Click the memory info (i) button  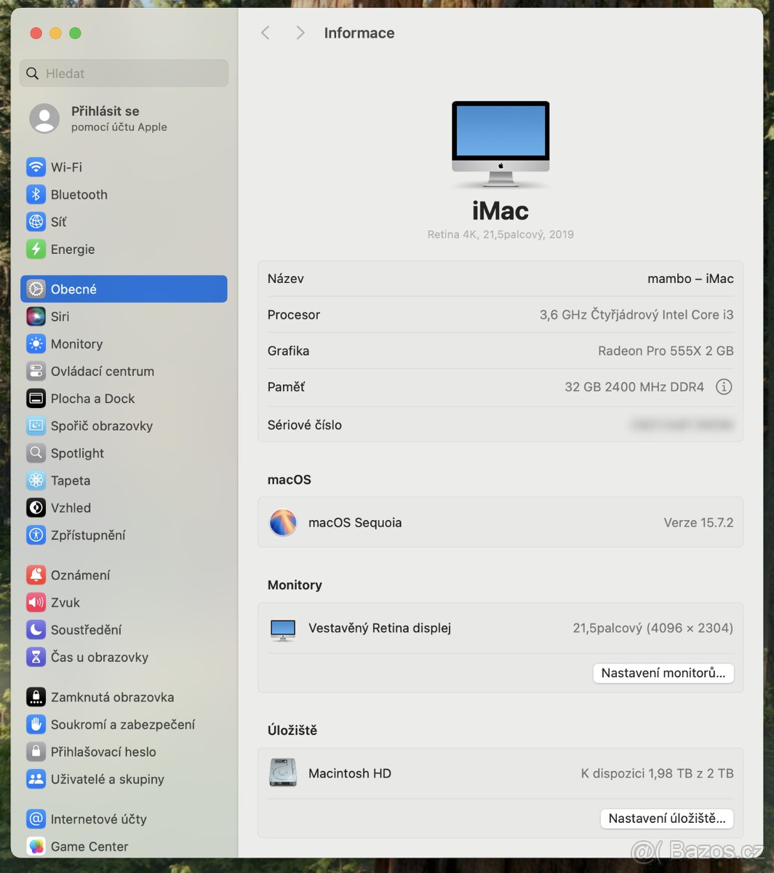tap(724, 386)
